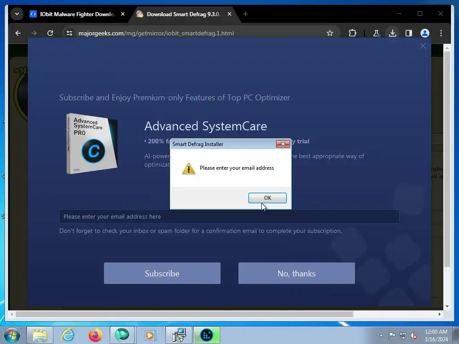Show hidden system tray icons
This screenshot has width=459, height=344.
[381, 335]
